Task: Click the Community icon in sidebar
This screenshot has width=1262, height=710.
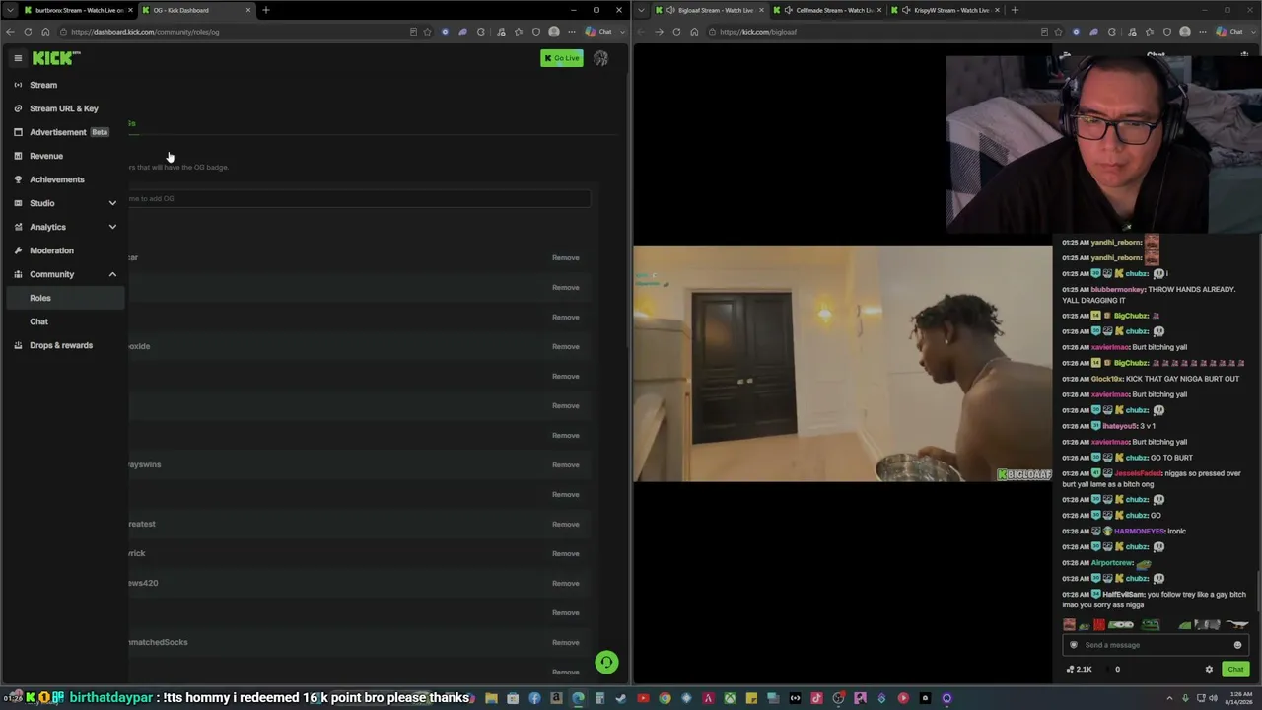Action: [18, 274]
